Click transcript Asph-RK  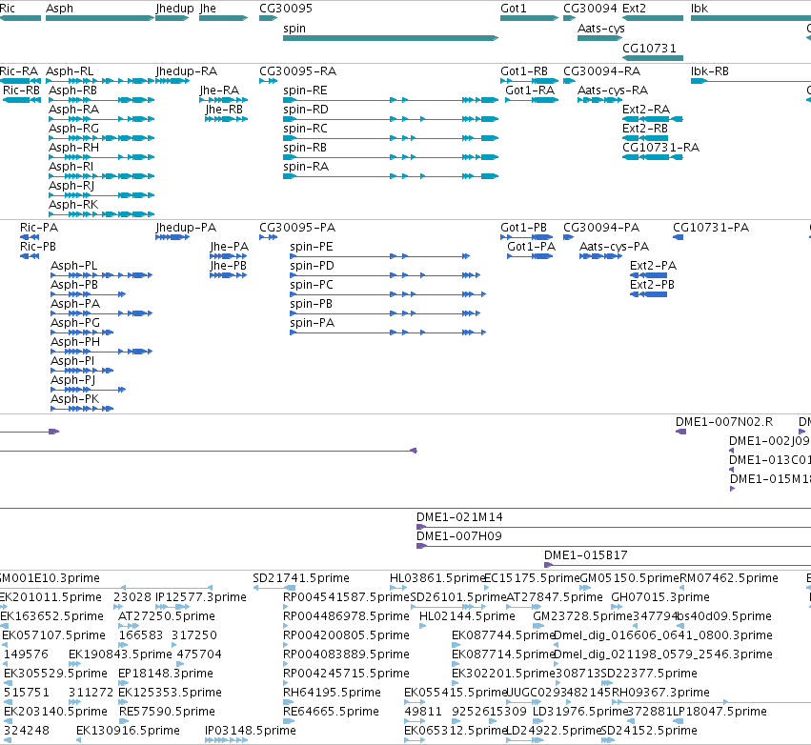coord(101,214)
